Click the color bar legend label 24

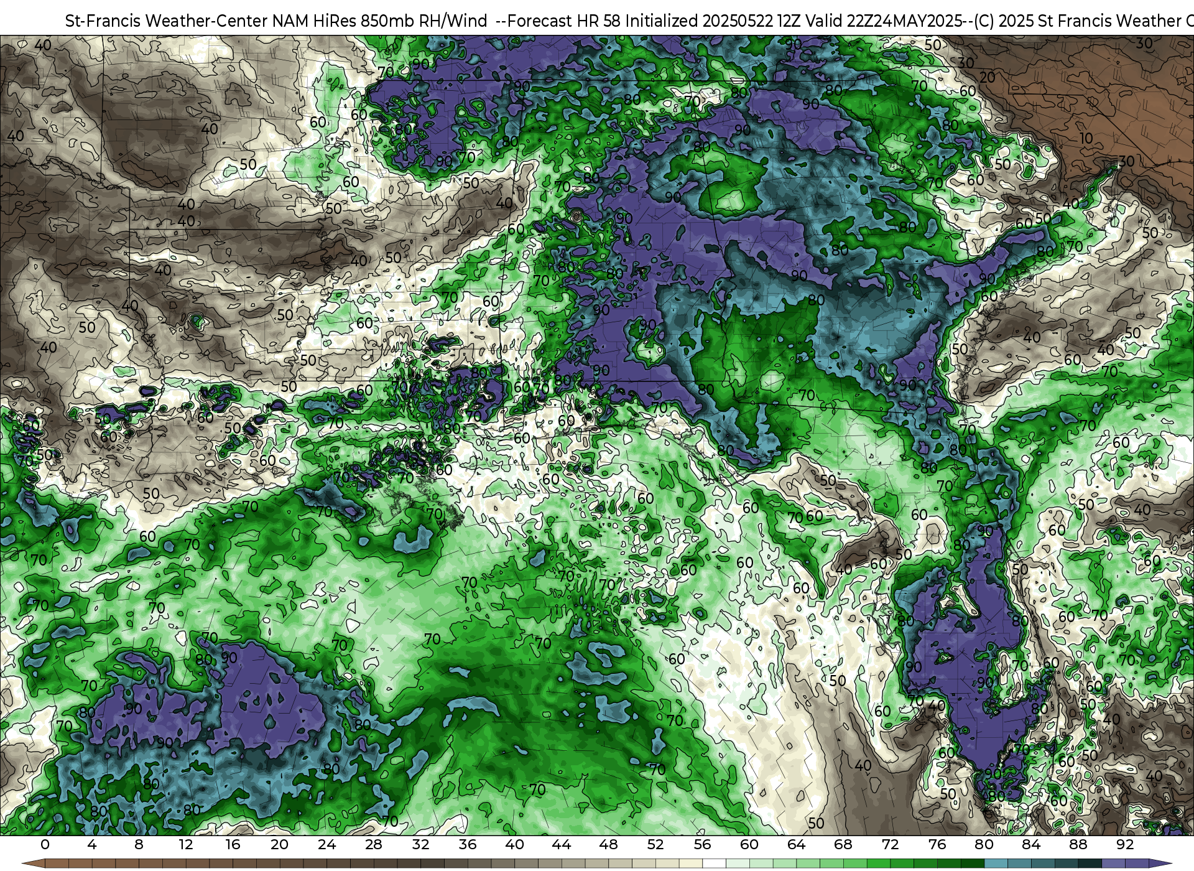(326, 844)
